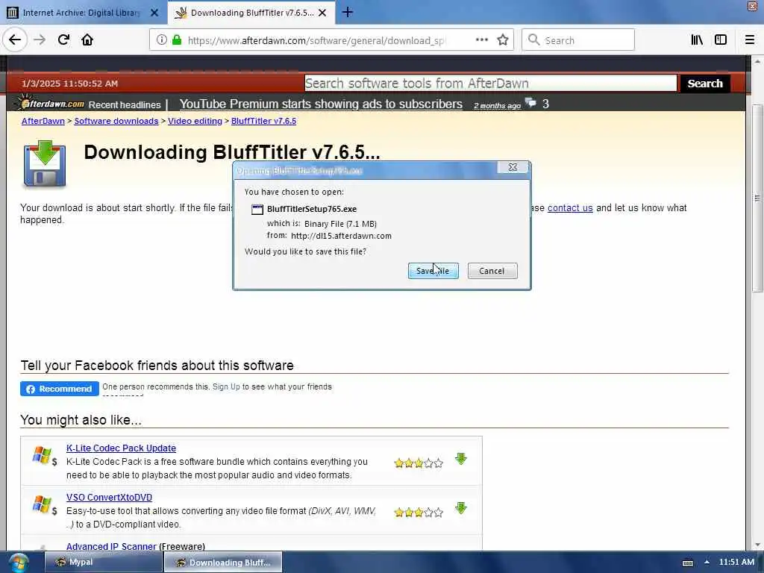
Task: Show site information icon in address bar
Action: click(x=161, y=40)
